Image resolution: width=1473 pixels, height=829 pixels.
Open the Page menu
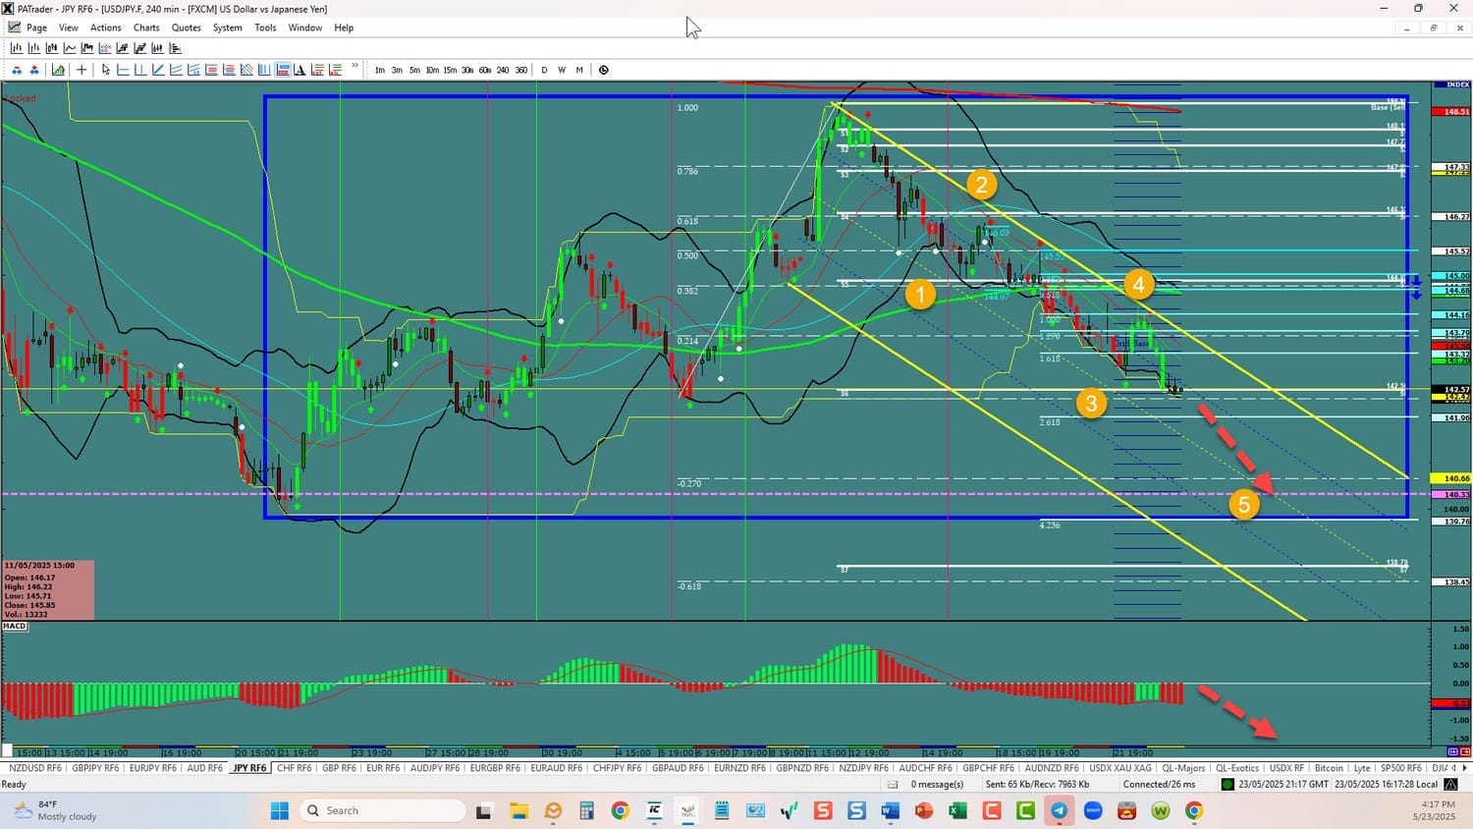tap(36, 28)
